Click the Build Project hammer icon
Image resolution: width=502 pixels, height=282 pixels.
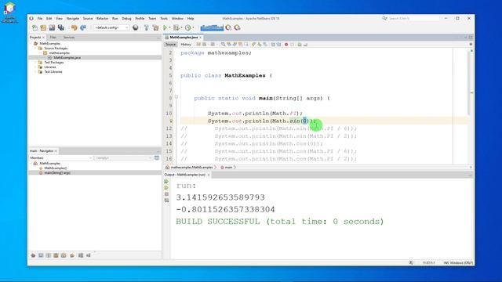click(x=147, y=28)
